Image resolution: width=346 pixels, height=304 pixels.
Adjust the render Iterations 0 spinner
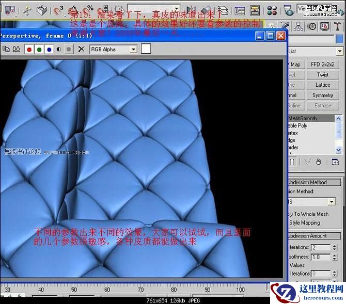click(x=335, y=274)
